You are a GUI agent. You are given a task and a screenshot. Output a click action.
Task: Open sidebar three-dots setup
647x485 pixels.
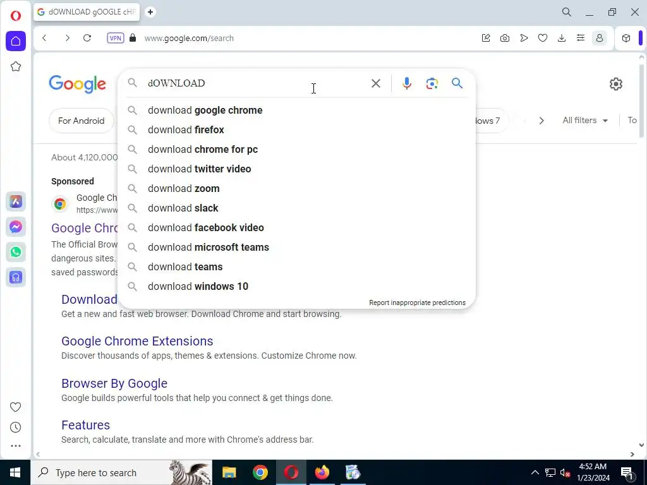(x=16, y=446)
